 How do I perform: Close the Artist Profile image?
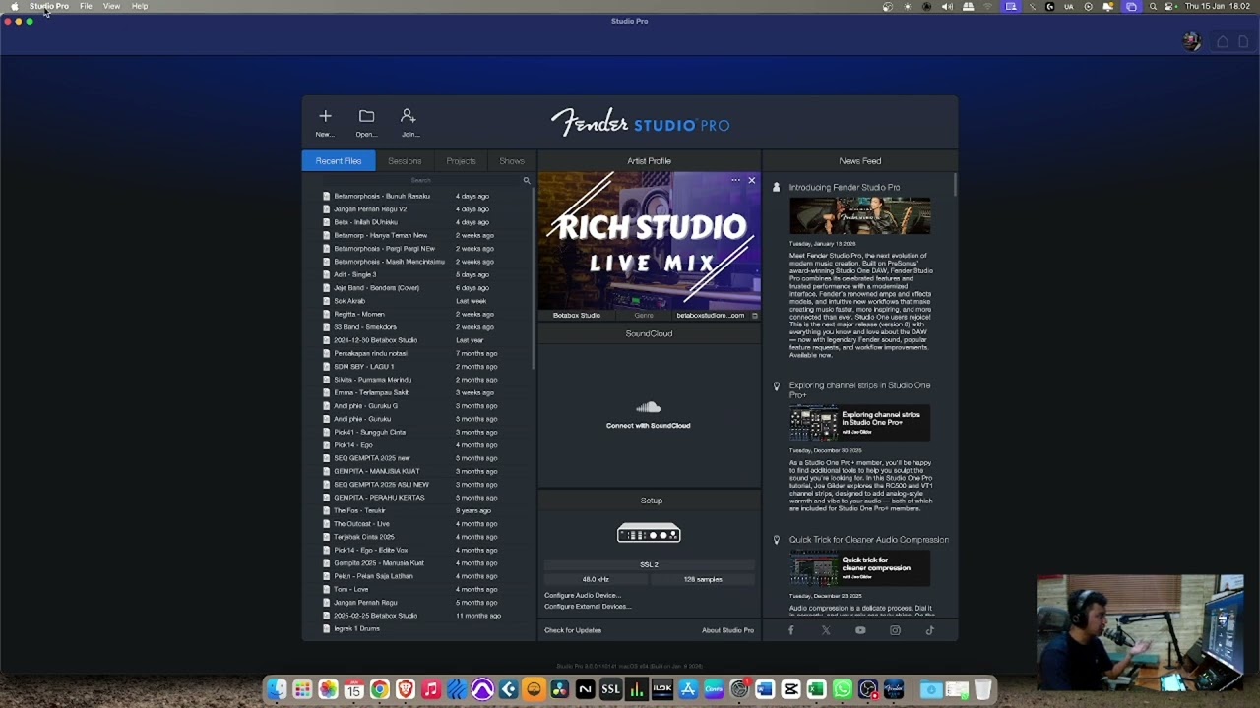751,180
